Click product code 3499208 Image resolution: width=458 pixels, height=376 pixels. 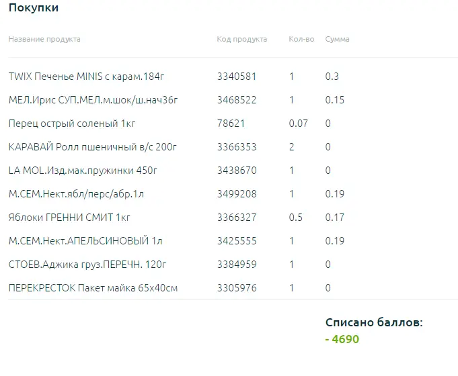[x=237, y=194]
